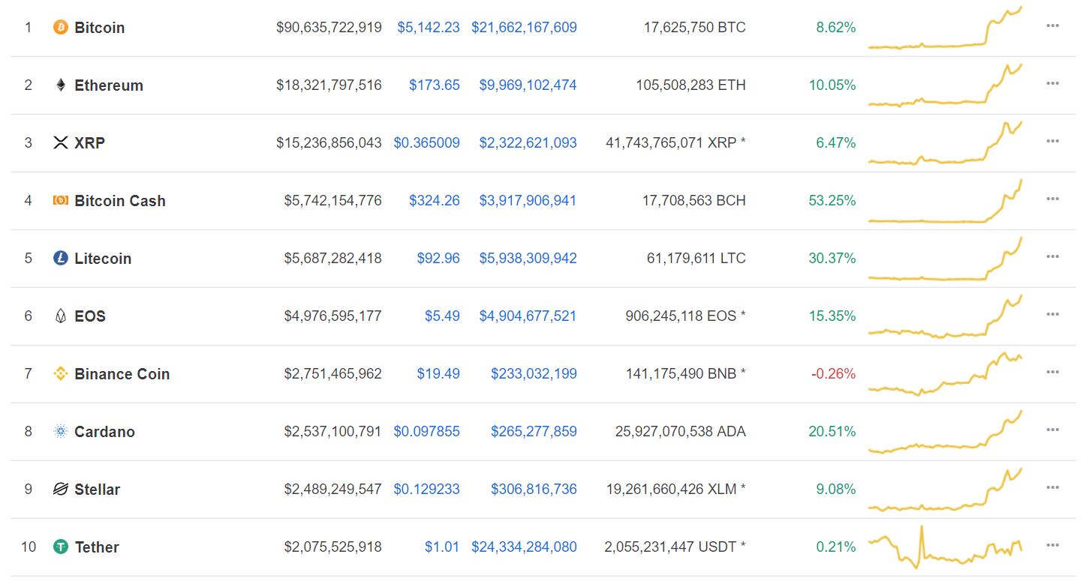Click the Ethereum diamond logo icon
The height and width of the screenshot is (581, 1083).
[61, 85]
